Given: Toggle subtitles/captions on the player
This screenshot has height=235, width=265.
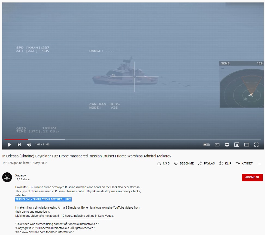Looking at the screenshot, I should [217, 145].
